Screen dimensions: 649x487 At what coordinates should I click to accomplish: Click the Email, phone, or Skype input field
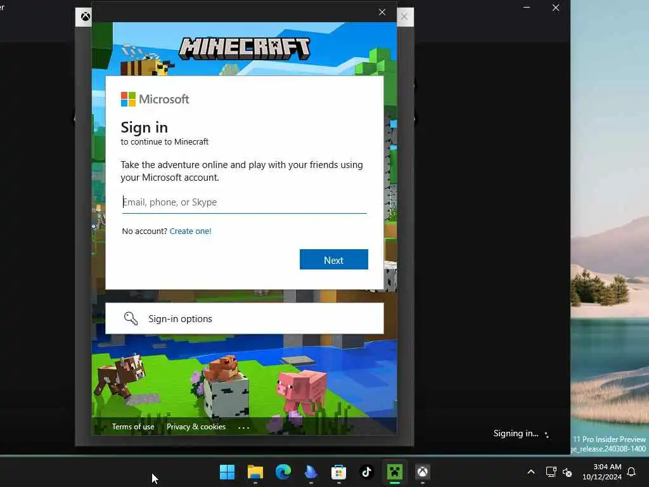[244, 202]
